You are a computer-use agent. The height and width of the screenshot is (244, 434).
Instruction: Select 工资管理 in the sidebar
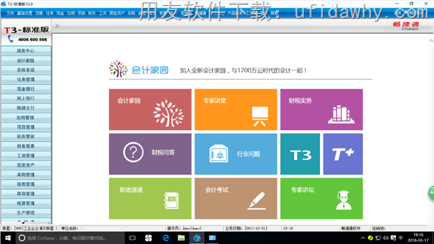click(26, 155)
